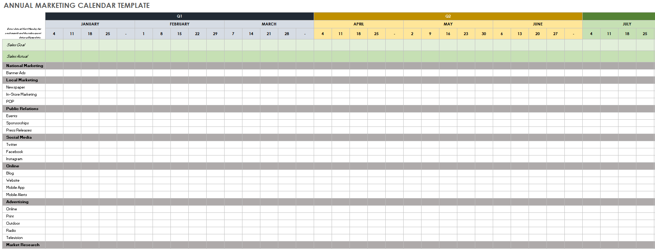Select the Press Releases row label
Screen dimensions: 655x249
[19, 130]
